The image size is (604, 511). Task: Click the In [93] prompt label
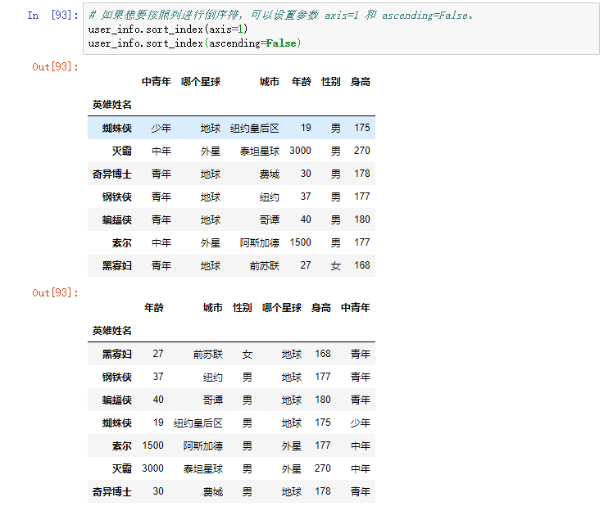coord(52,15)
